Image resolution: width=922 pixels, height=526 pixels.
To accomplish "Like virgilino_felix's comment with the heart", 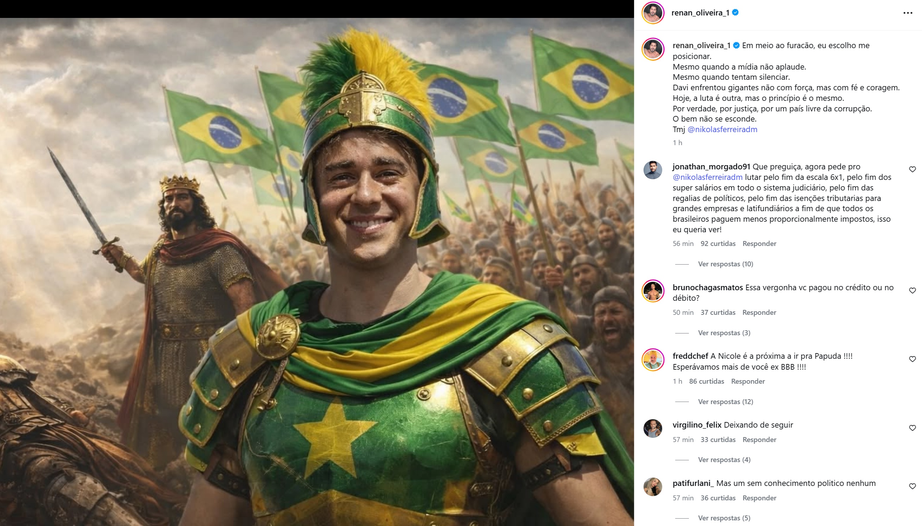I will click(x=912, y=428).
